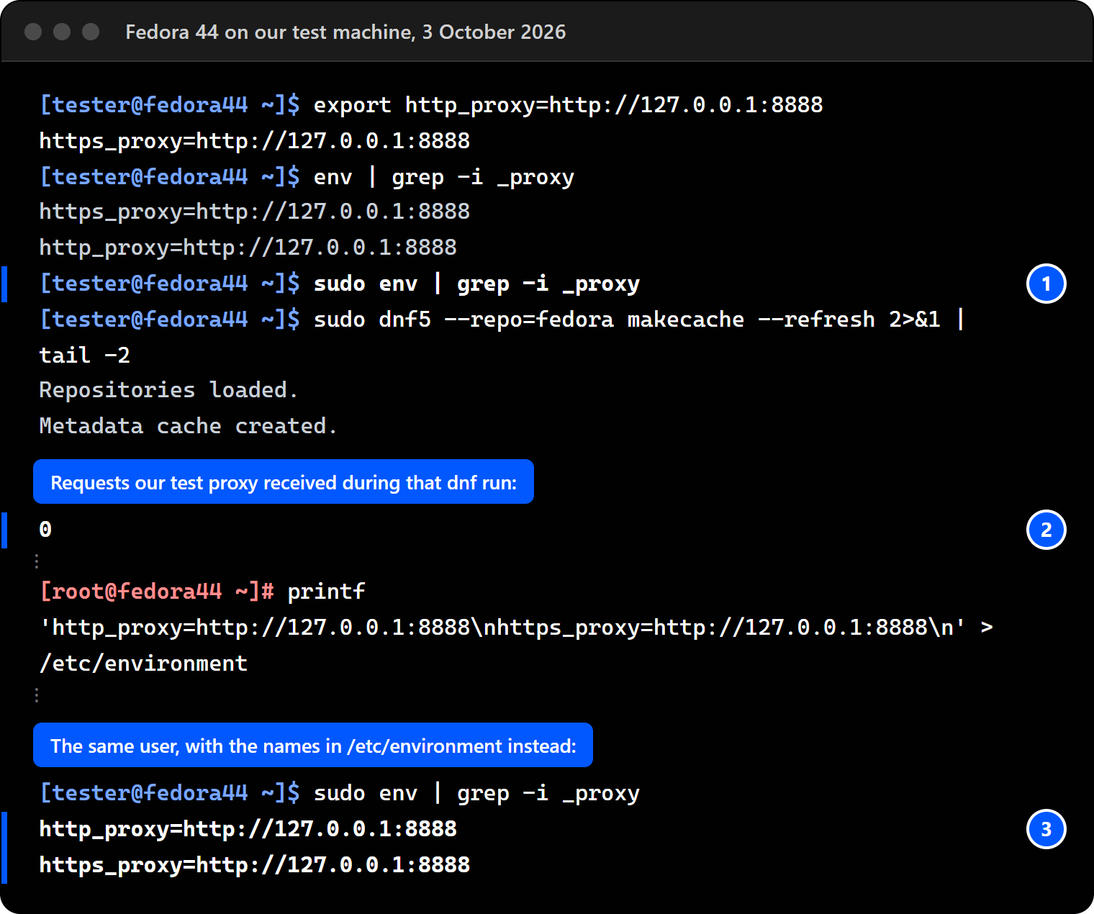
Task: Click the "tail -2" continuation line
Action: (85, 356)
